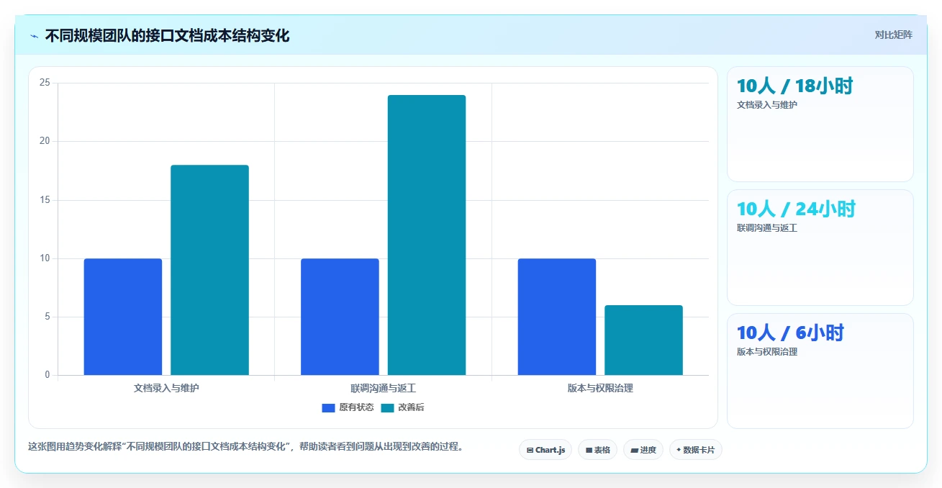Screen dimensions: 942x488
Task: Click the teal bar for 文档录入与维护
Action: tap(209, 270)
